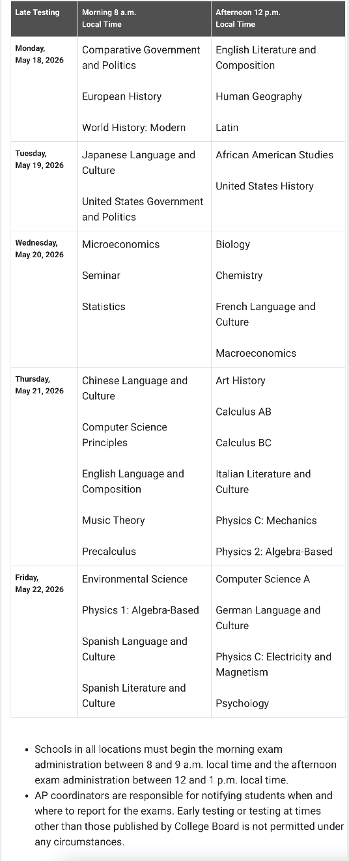The width and height of the screenshot is (349, 861).
Task: Select the Human Geography entry
Action: click(x=259, y=96)
